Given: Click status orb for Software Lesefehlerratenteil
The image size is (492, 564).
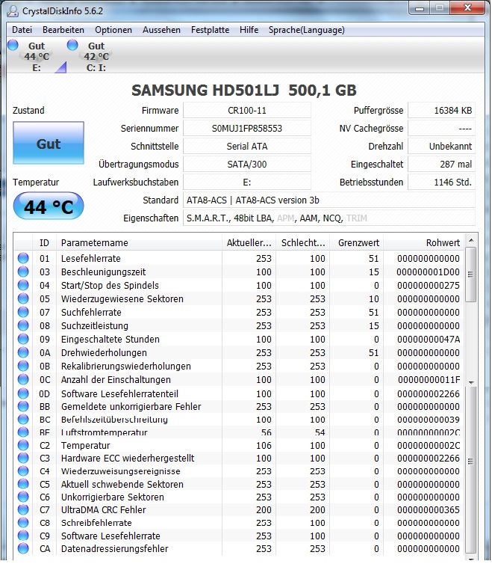Looking at the screenshot, I should [23, 393].
